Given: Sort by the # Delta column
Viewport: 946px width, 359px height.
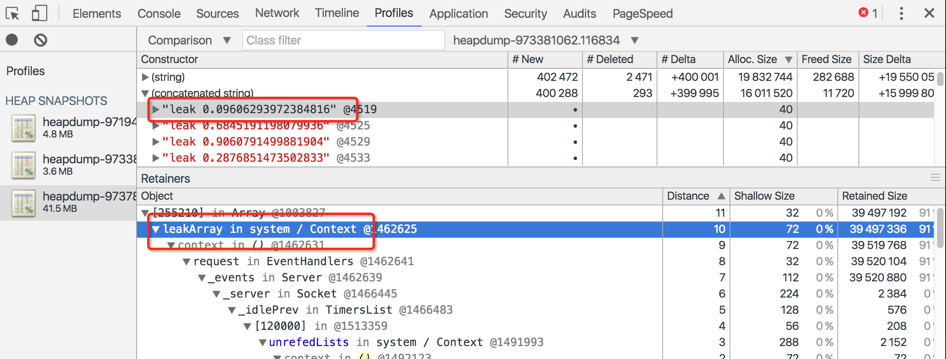Looking at the screenshot, I should tap(690, 59).
